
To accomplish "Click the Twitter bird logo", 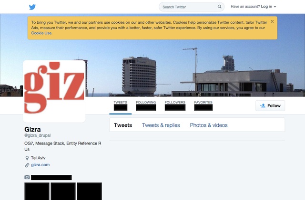I will tap(32, 7).
